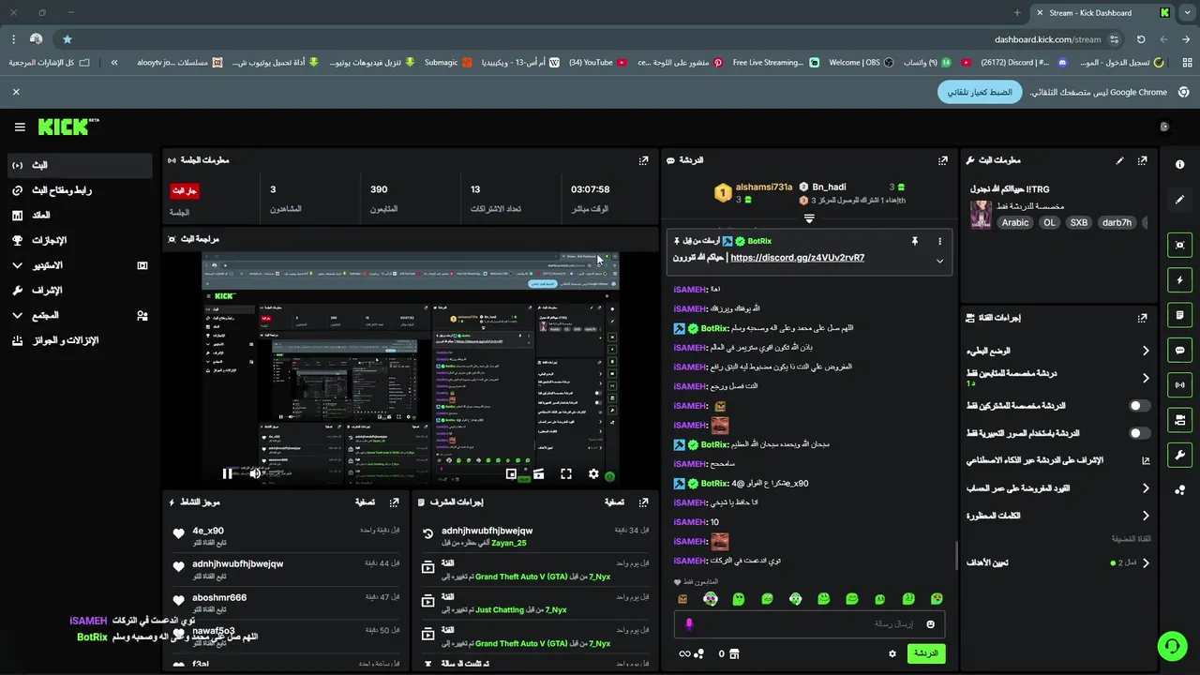The image size is (1200, 675).
Task: Toggle the chat bubble icon in the right toolbar
Action: (x=1179, y=350)
